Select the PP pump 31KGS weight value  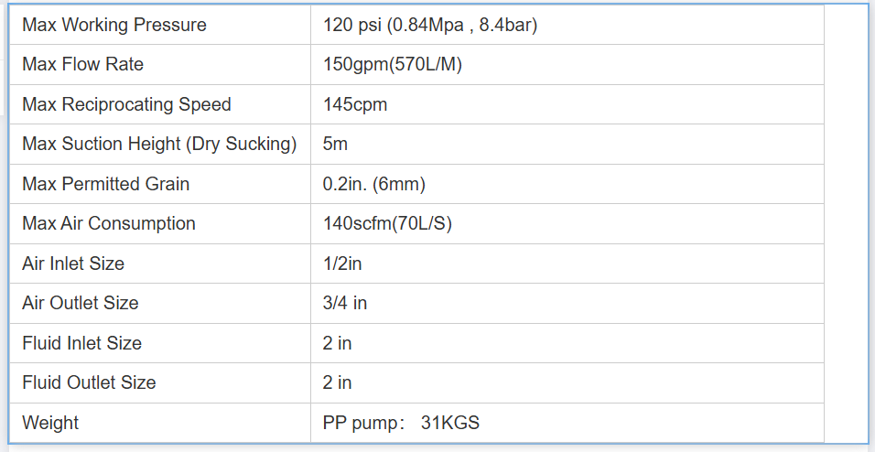tap(401, 423)
